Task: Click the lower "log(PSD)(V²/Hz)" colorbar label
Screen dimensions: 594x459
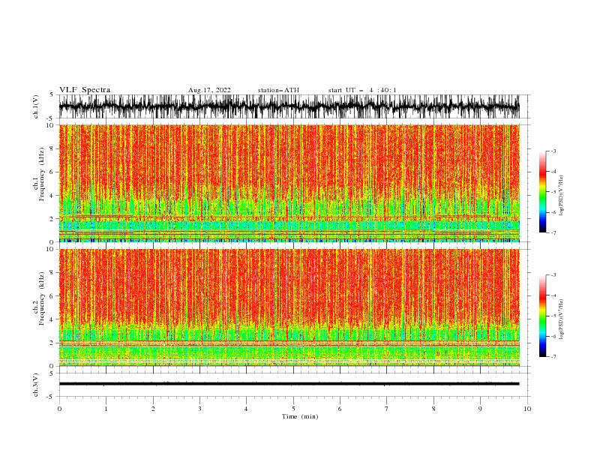Action: [562, 319]
